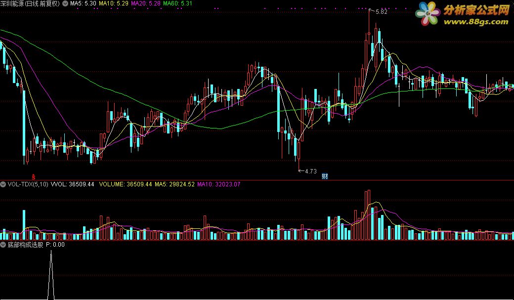The width and height of the screenshot is (514, 300).
Task: Select the 深圳能源(日线,前复权) chart title
Action: click(x=30, y=3)
